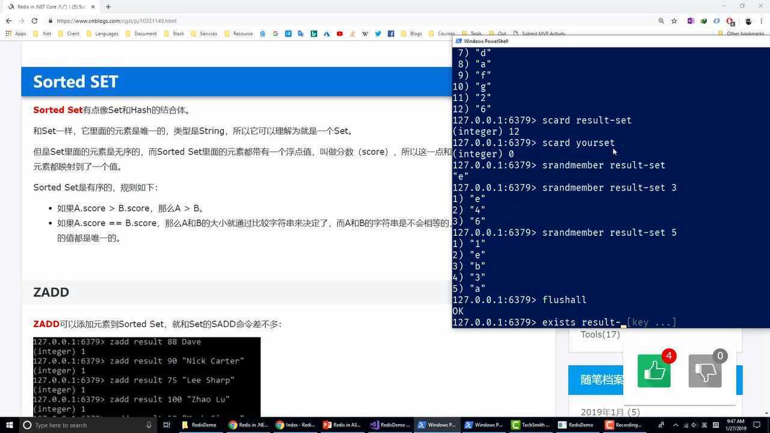Open the 2019年1月 (5) archive link
Image resolution: width=770 pixels, height=433 pixels.
[x=610, y=412]
